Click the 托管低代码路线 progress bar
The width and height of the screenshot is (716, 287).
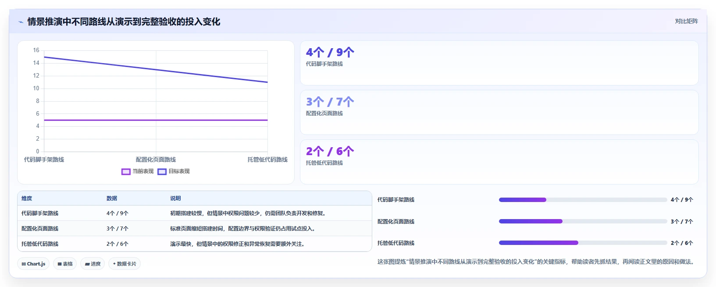tap(583, 243)
